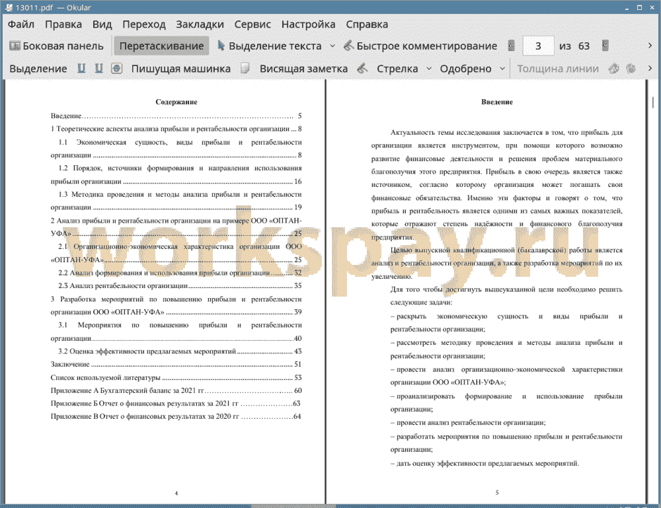Click the vertical scrollbar handle of the document
Viewport: 661px width, 508px height.
(x=652, y=102)
